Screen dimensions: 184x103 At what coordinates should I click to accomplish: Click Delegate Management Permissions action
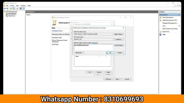point(170,23)
